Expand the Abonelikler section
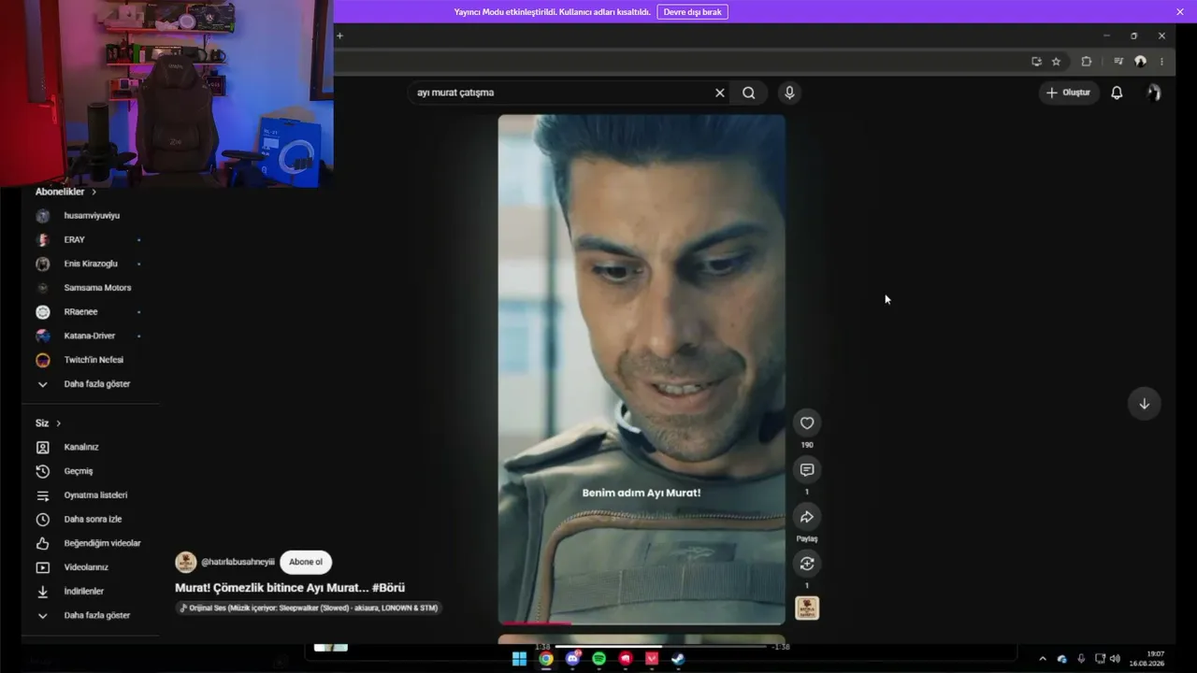1197x673 pixels. (65, 192)
